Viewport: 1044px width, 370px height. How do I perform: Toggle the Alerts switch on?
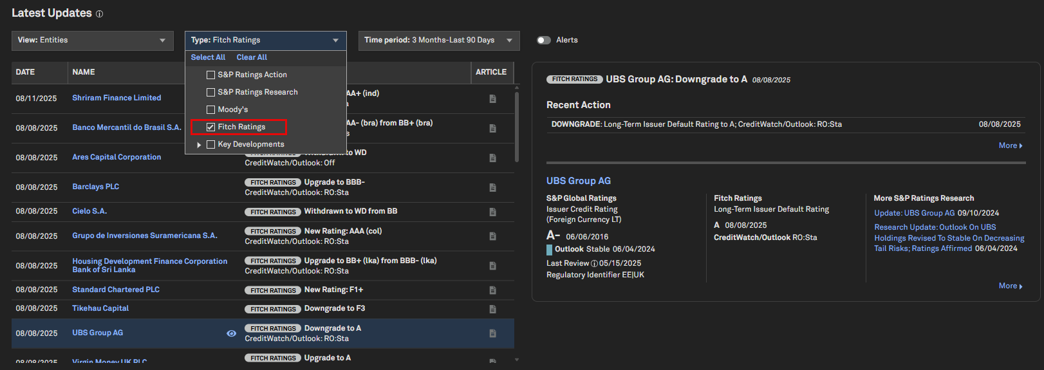point(544,40)
